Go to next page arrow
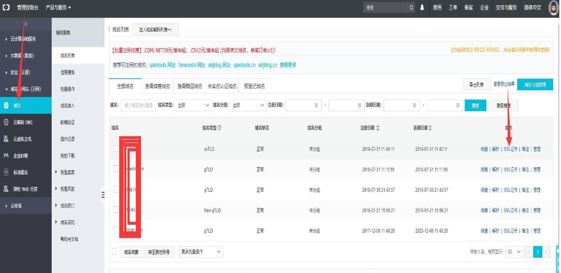The width and height of the screenshot is (561, 273). [546, 252]
